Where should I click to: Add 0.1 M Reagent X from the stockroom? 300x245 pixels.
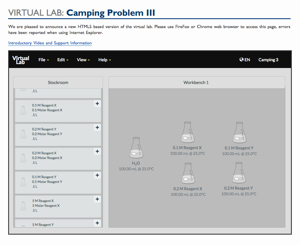coord(97,104)
